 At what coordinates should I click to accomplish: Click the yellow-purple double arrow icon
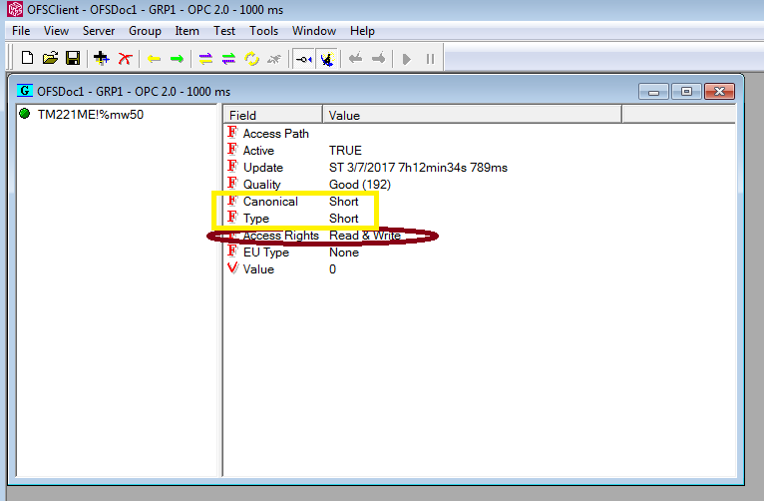205,60
